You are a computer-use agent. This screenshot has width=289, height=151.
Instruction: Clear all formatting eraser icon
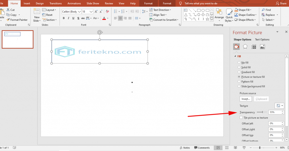tap(108, 12)
